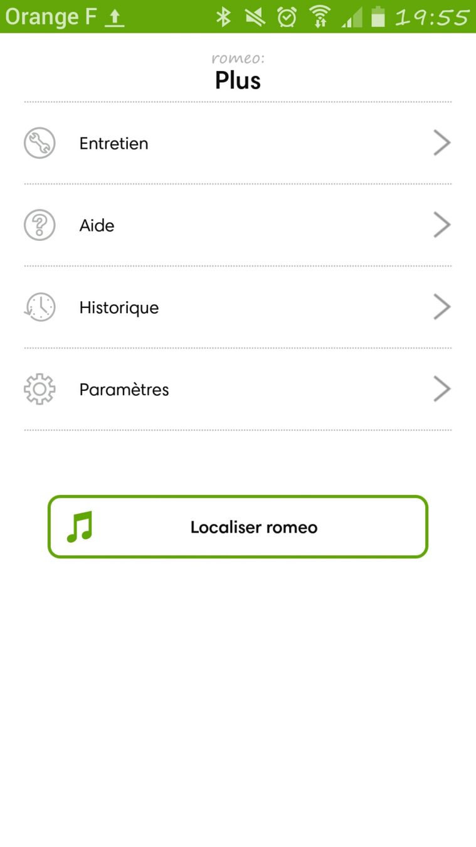
Task: Tap the green music note icon
Action: pyautogui.click(x=80, y=527)
